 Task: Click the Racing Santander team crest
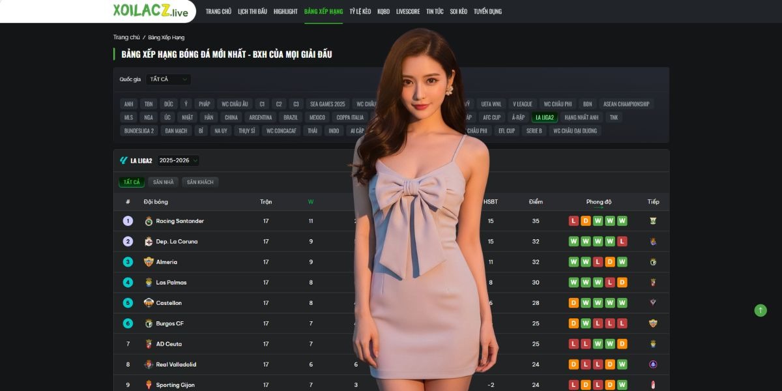click(x=149, y=221)
